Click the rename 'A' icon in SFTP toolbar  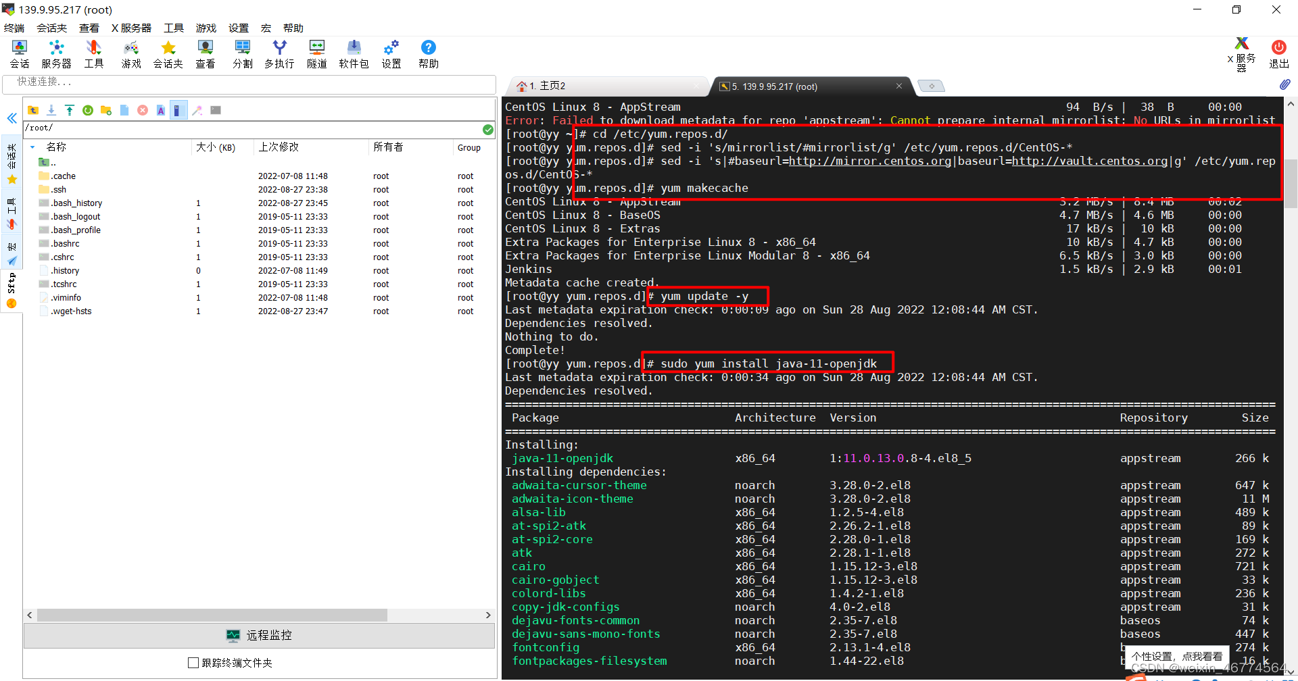(x=161, y=110)
